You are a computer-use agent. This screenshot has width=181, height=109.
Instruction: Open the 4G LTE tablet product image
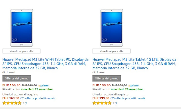tap(112, 28)
